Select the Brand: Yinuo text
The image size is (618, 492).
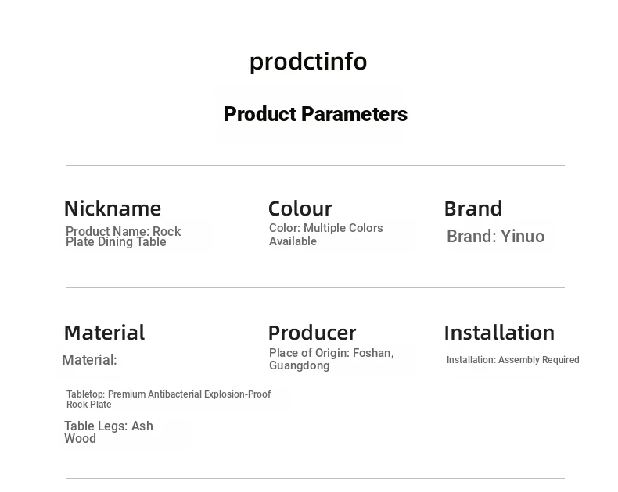coord(495,236)
